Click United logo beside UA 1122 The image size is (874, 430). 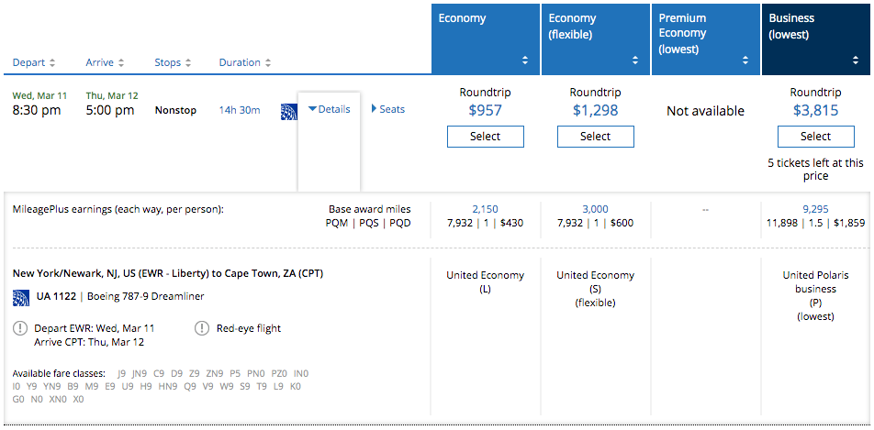[x=22, y=297]
